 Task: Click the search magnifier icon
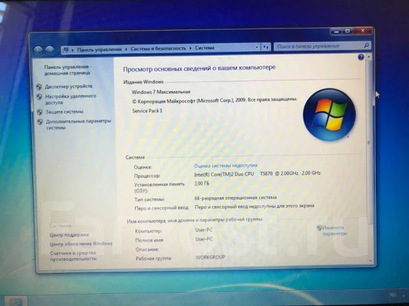click(366, 45)
